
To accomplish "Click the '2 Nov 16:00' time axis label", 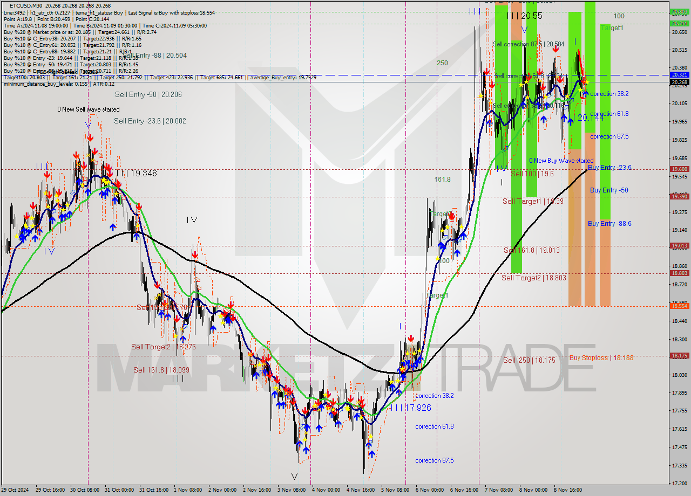I will pyautogui.click(x=257, y=490).
